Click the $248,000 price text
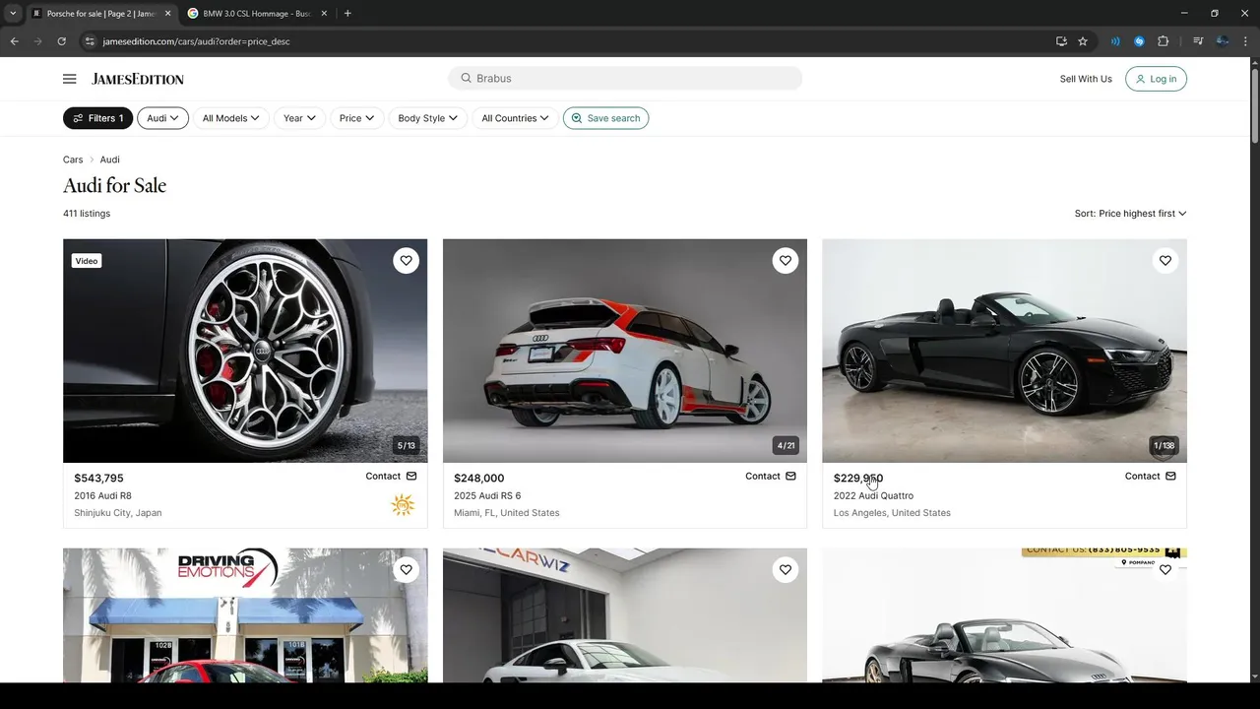 point(478,478)
